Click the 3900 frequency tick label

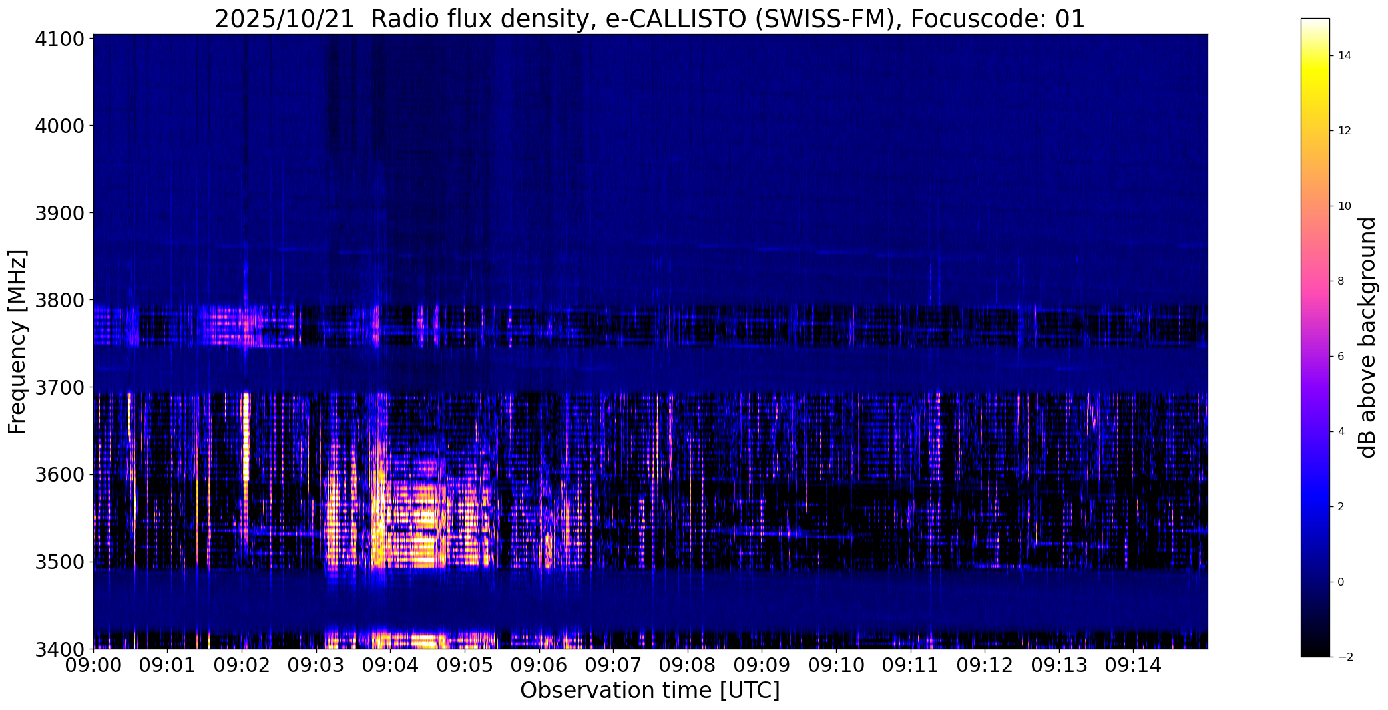tap(59, 213)
